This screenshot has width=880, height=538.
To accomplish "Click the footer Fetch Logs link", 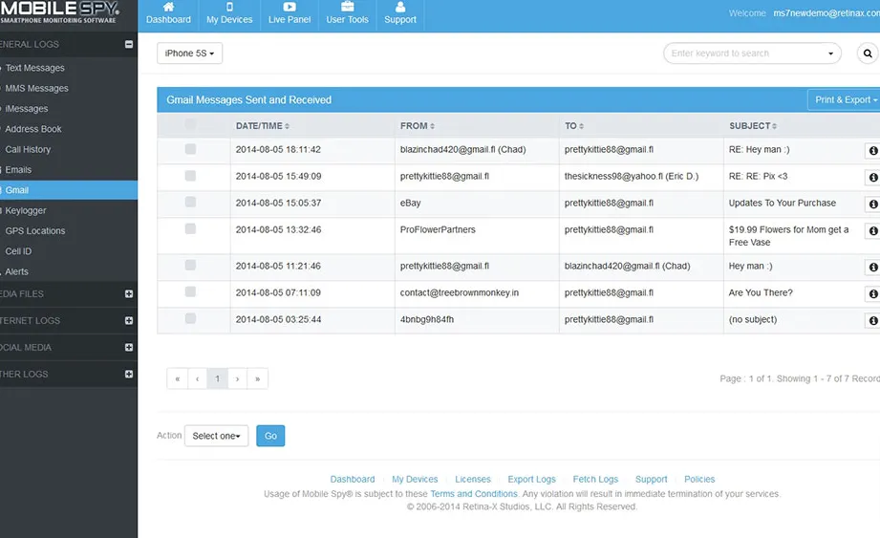I will tap(595, 479).
